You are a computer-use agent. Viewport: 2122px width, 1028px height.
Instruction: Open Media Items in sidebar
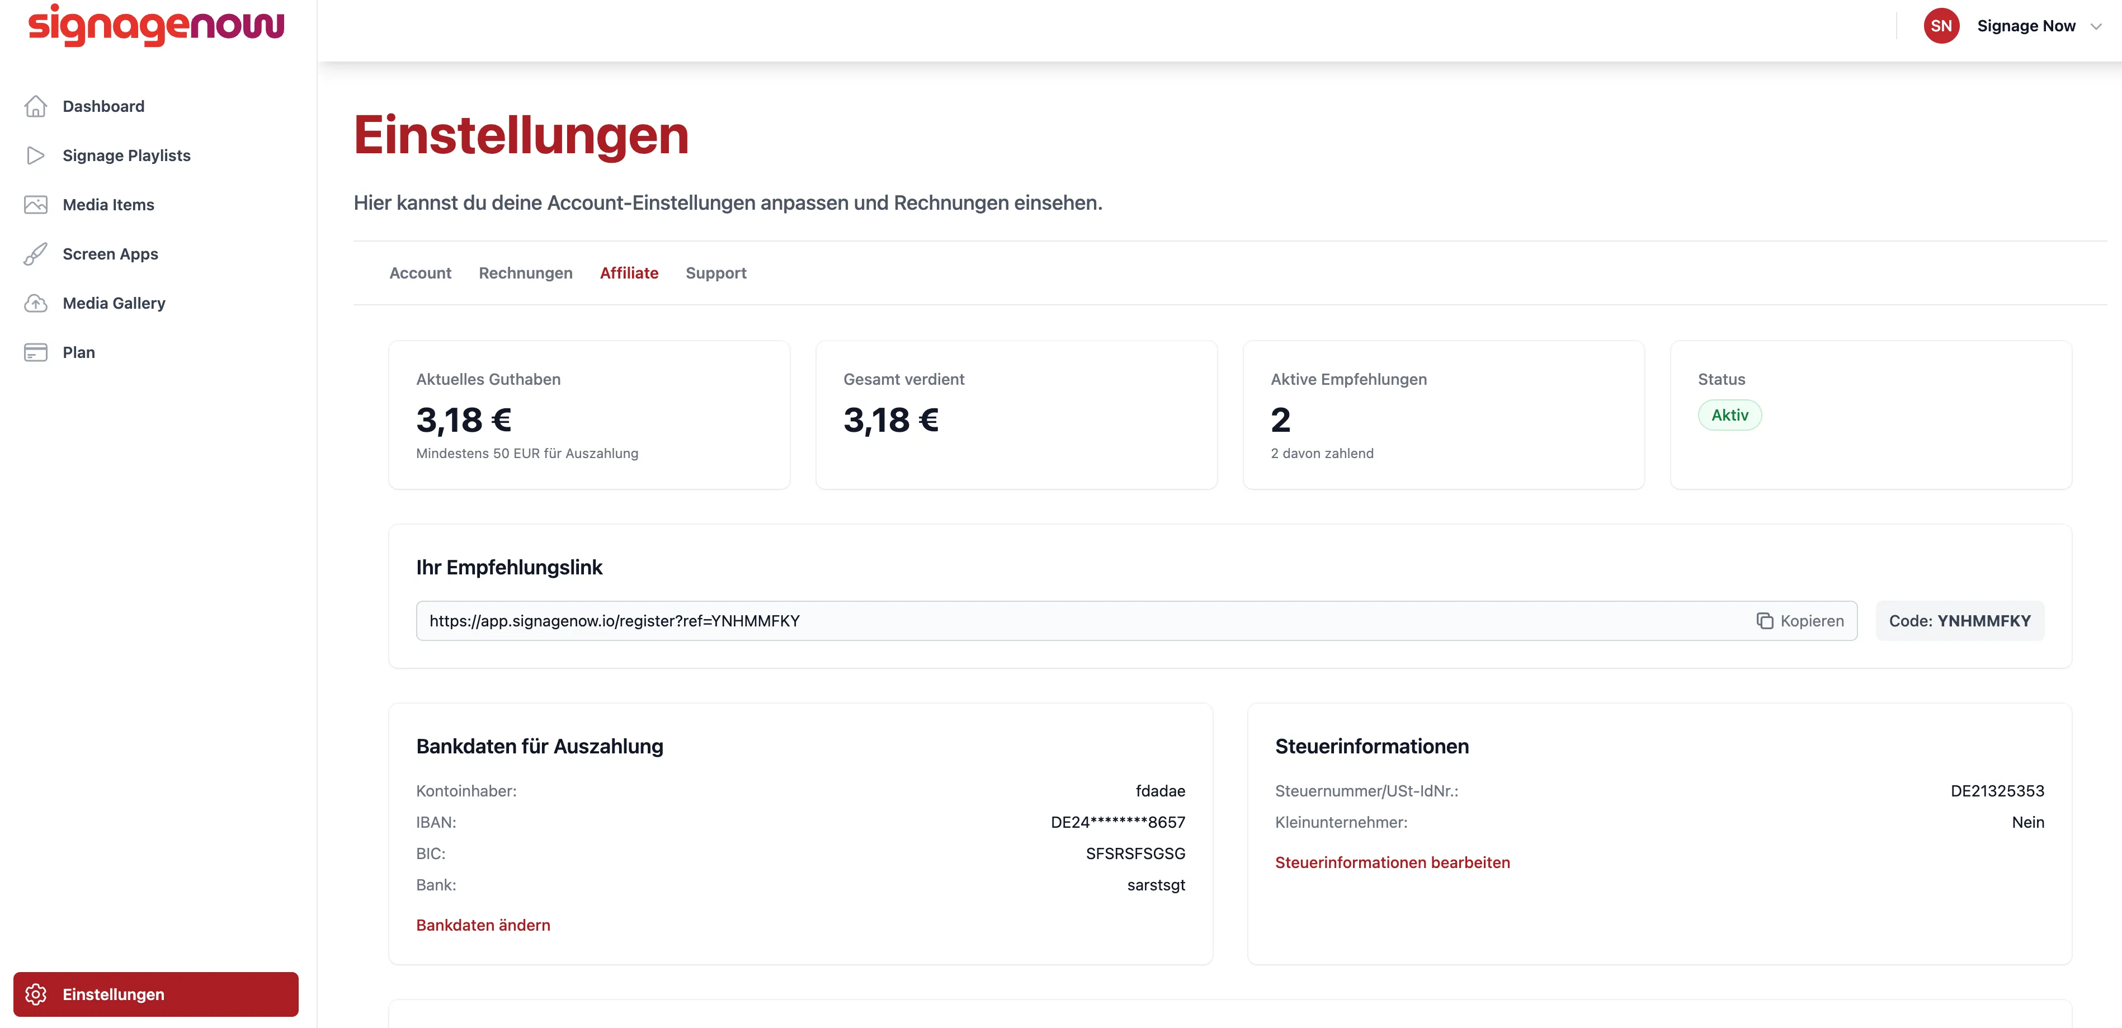click(155, 205)
